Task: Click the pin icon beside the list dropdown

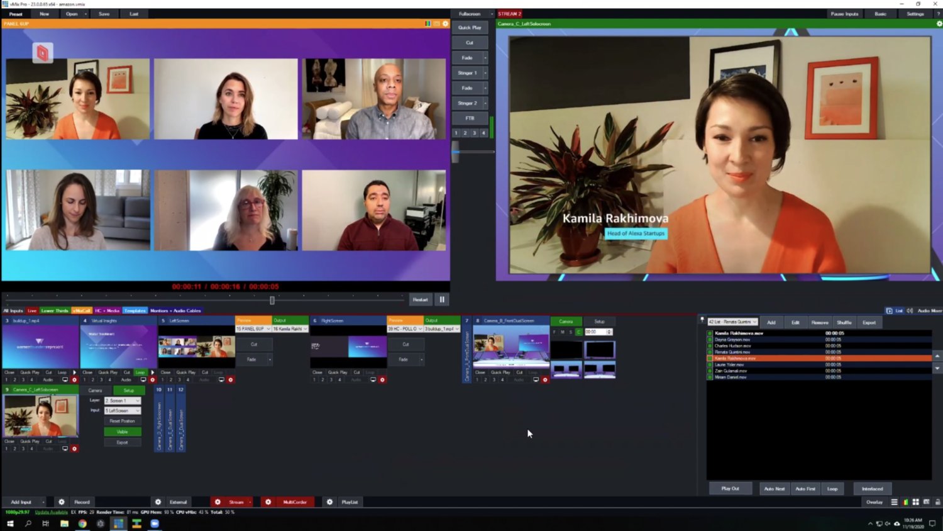Action: [702, 321]
